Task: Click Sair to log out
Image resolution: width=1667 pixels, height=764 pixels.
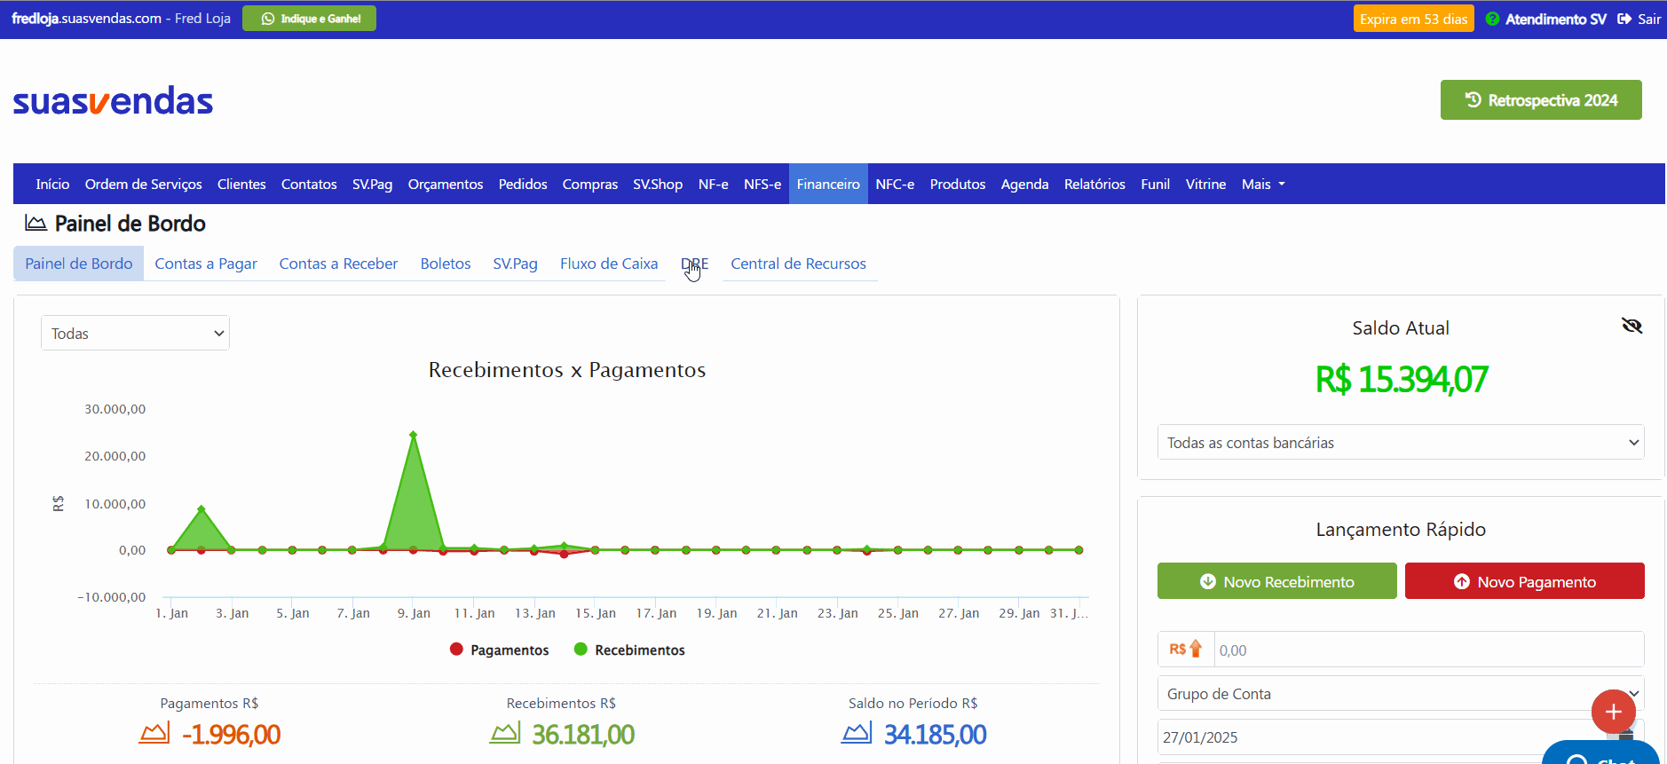Action: pyautogui.click(x=1639, y=19)
